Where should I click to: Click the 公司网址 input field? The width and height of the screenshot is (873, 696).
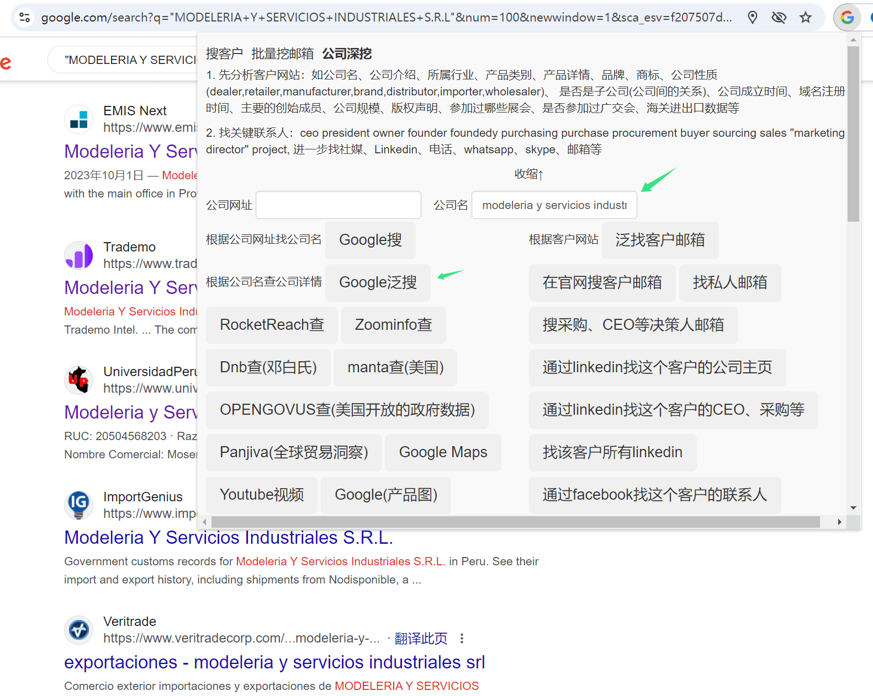338,205
